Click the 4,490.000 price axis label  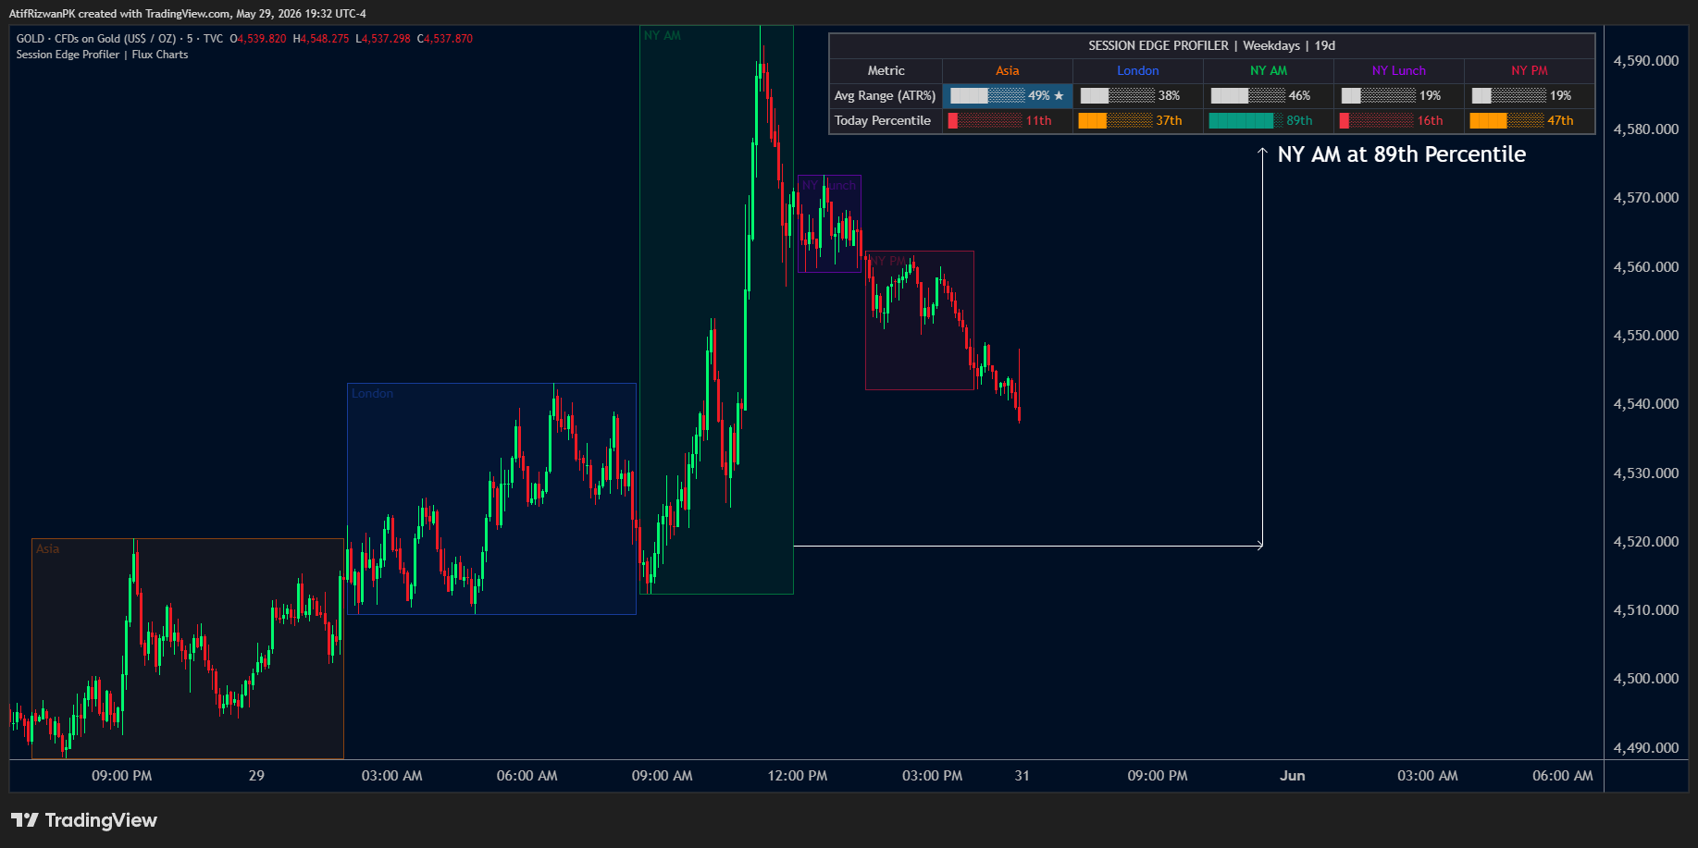coord(1646,748)
